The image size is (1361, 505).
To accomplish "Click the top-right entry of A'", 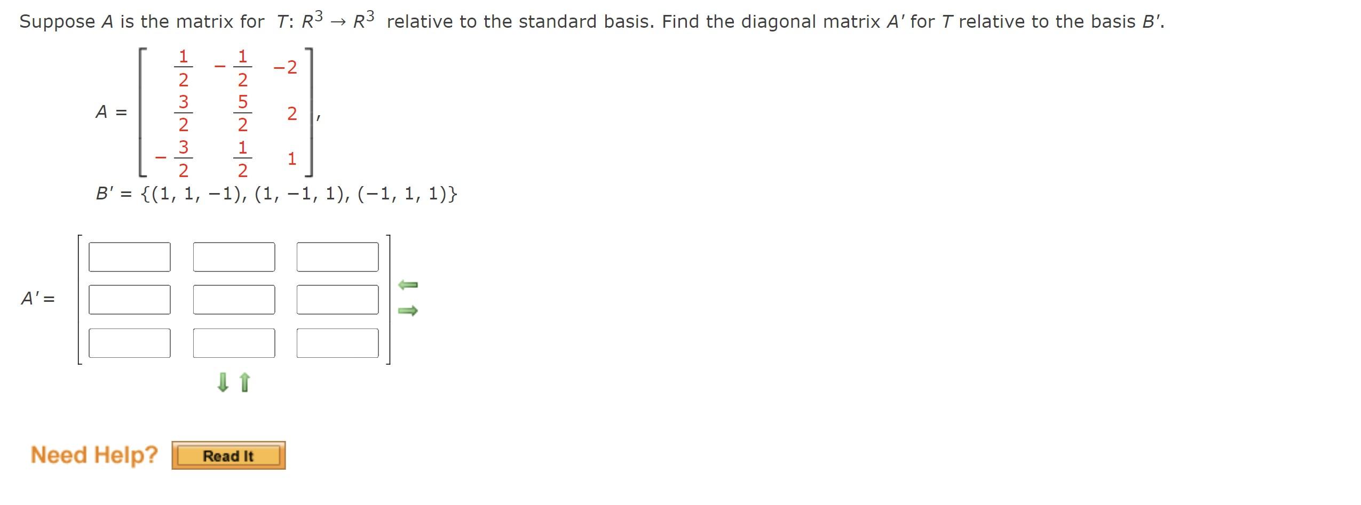I will point(338,258).
